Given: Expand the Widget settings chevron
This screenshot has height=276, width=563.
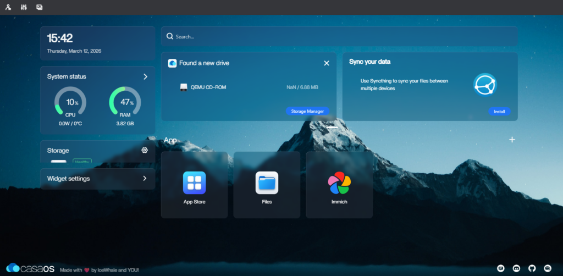Looking at the screenshot, I should coord(145,178).
